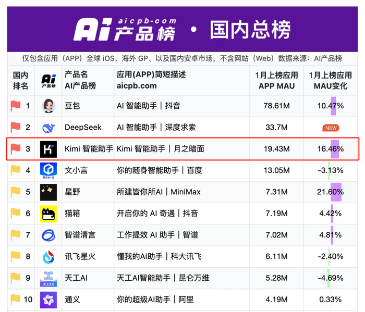Click description AI 智能助手 | 深度求索

click(156, 128)
